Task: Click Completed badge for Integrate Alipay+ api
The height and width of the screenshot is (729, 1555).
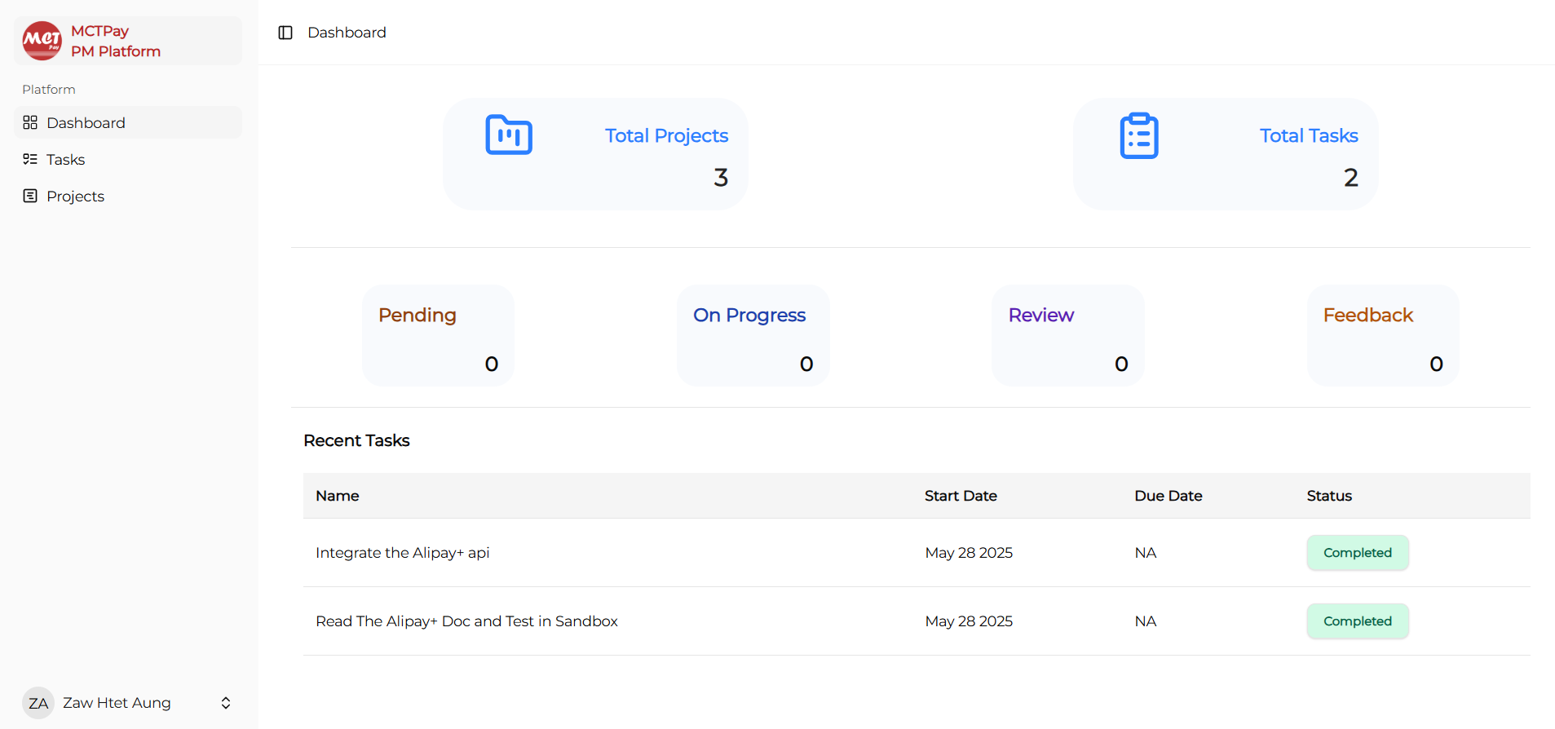Action: tap(1357, 553)
